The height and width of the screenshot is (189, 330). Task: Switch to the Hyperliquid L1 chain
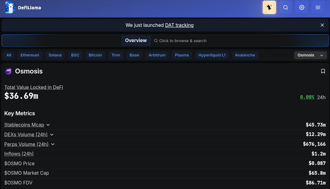[212, 55]
